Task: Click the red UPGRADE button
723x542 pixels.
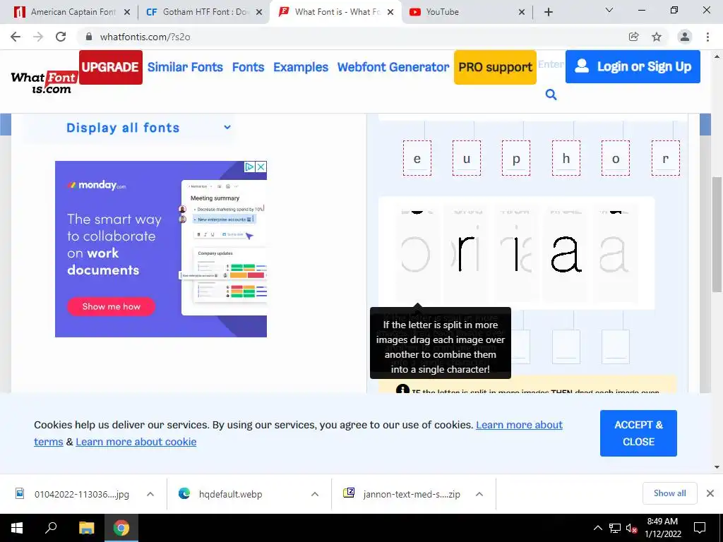Action: (x=111, y=67)
